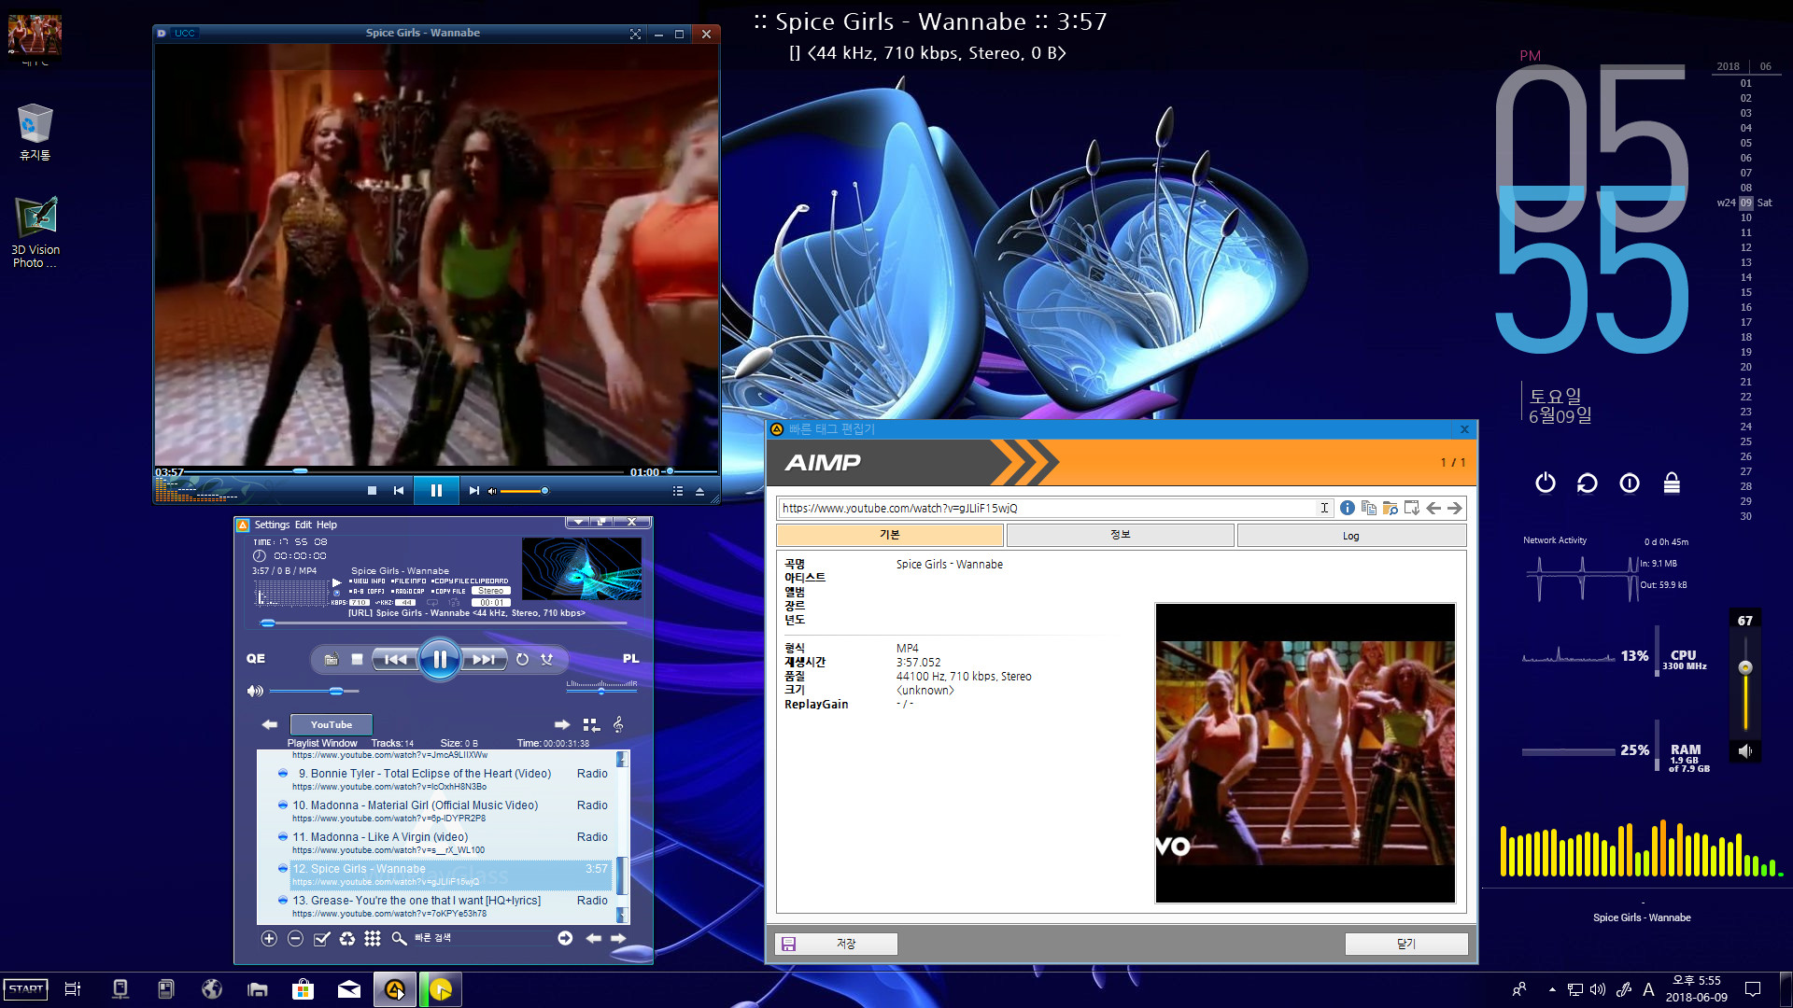Click the circled arrow go icon
Viewport: 1793px width, 1008px height.
[x=565, y=938]
